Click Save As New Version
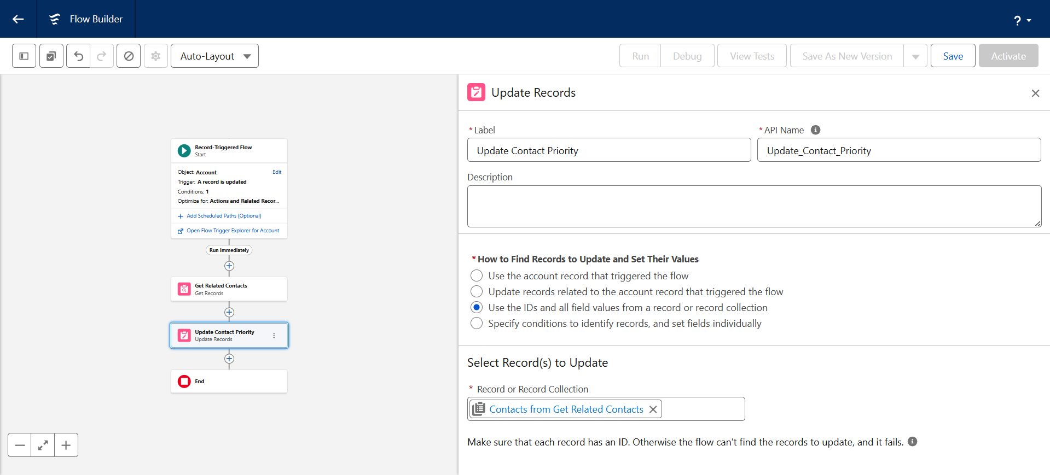 point(847,56)
